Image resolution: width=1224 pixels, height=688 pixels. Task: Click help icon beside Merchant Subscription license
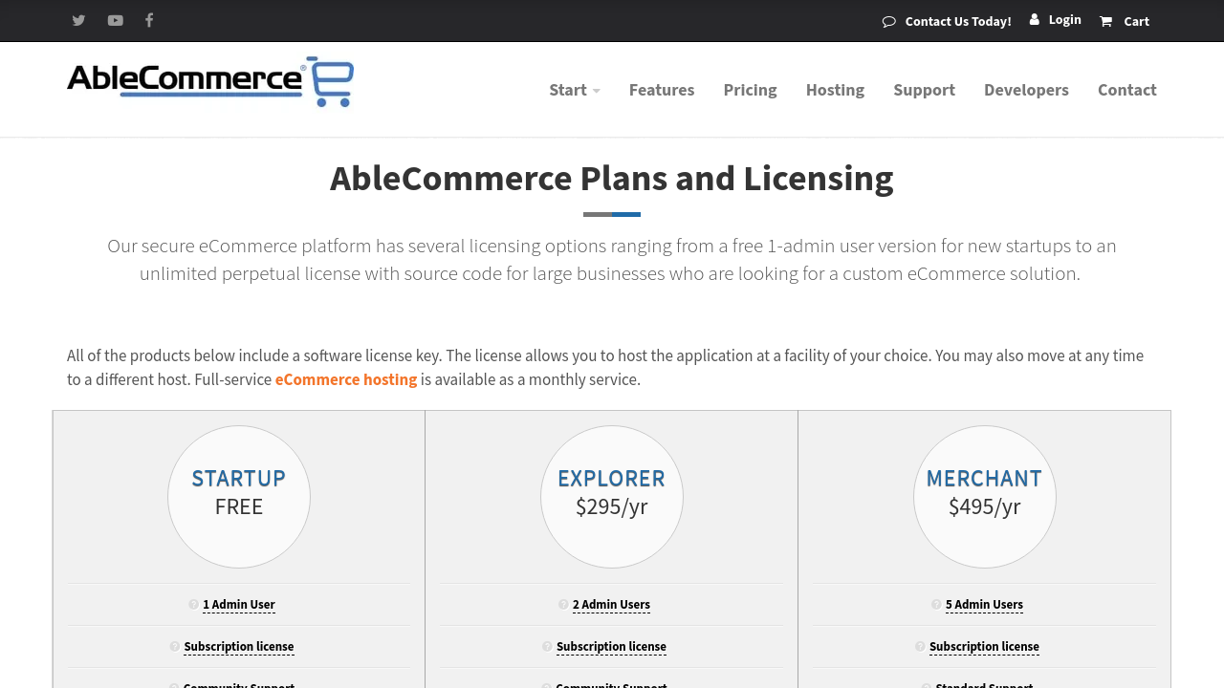[920, 646]
